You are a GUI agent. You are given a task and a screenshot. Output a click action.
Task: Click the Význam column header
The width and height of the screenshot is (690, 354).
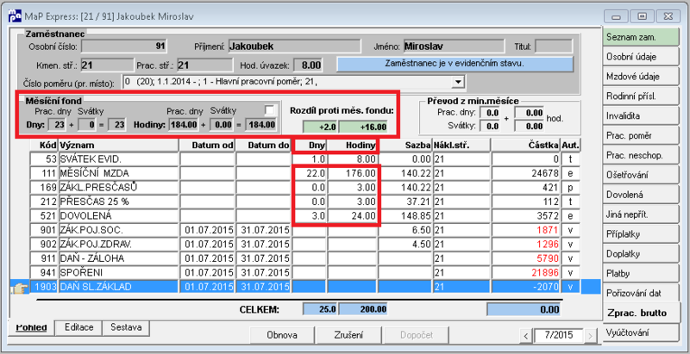pyautogui.click(x=119, y=146)
